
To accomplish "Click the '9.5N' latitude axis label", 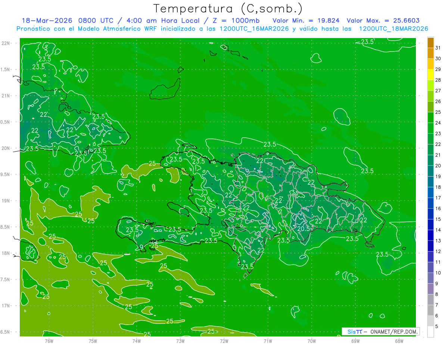I will tap(6, 174).
